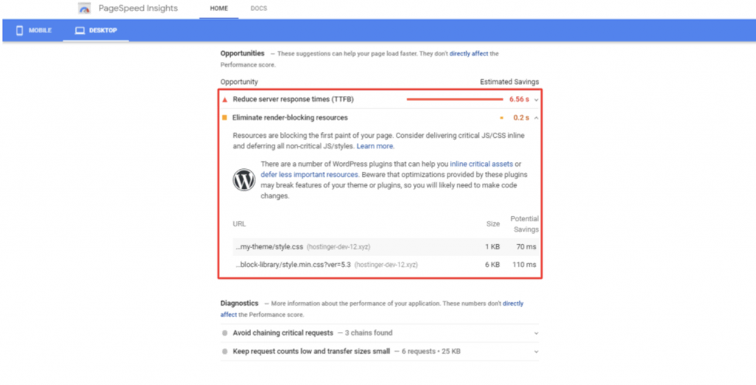Click 'Avoid chaining critical requests' row title
The height and width of the screenshot is (385, 756).
tap(283, 333)
